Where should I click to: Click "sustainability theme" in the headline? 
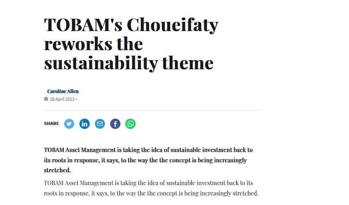[128, 62]
